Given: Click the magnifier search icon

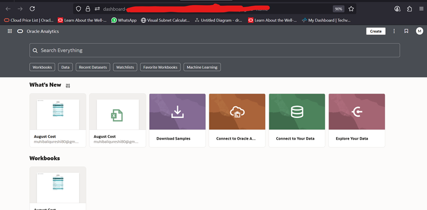Looking at the screenshot, I should click(35, 51).
